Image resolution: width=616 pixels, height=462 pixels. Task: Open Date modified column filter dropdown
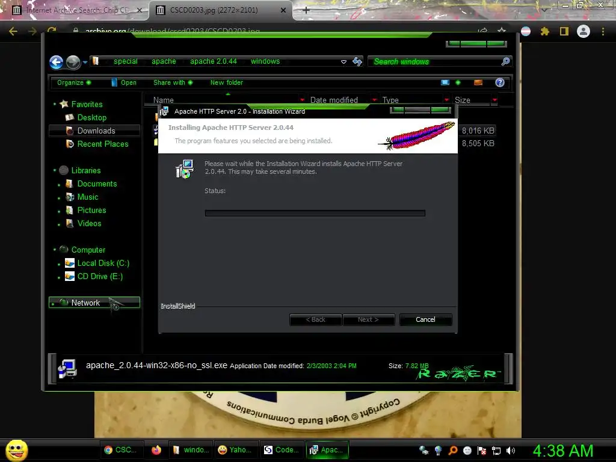374,100
